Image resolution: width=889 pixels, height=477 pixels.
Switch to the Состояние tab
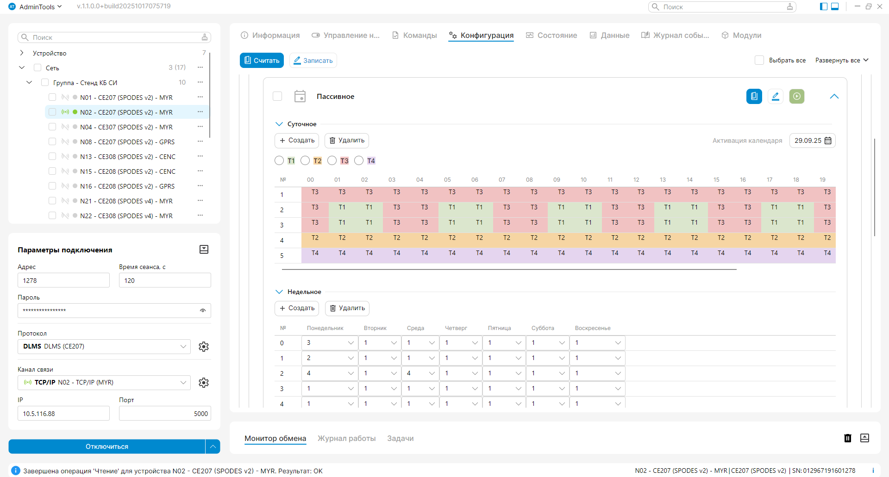coord(551,36)
